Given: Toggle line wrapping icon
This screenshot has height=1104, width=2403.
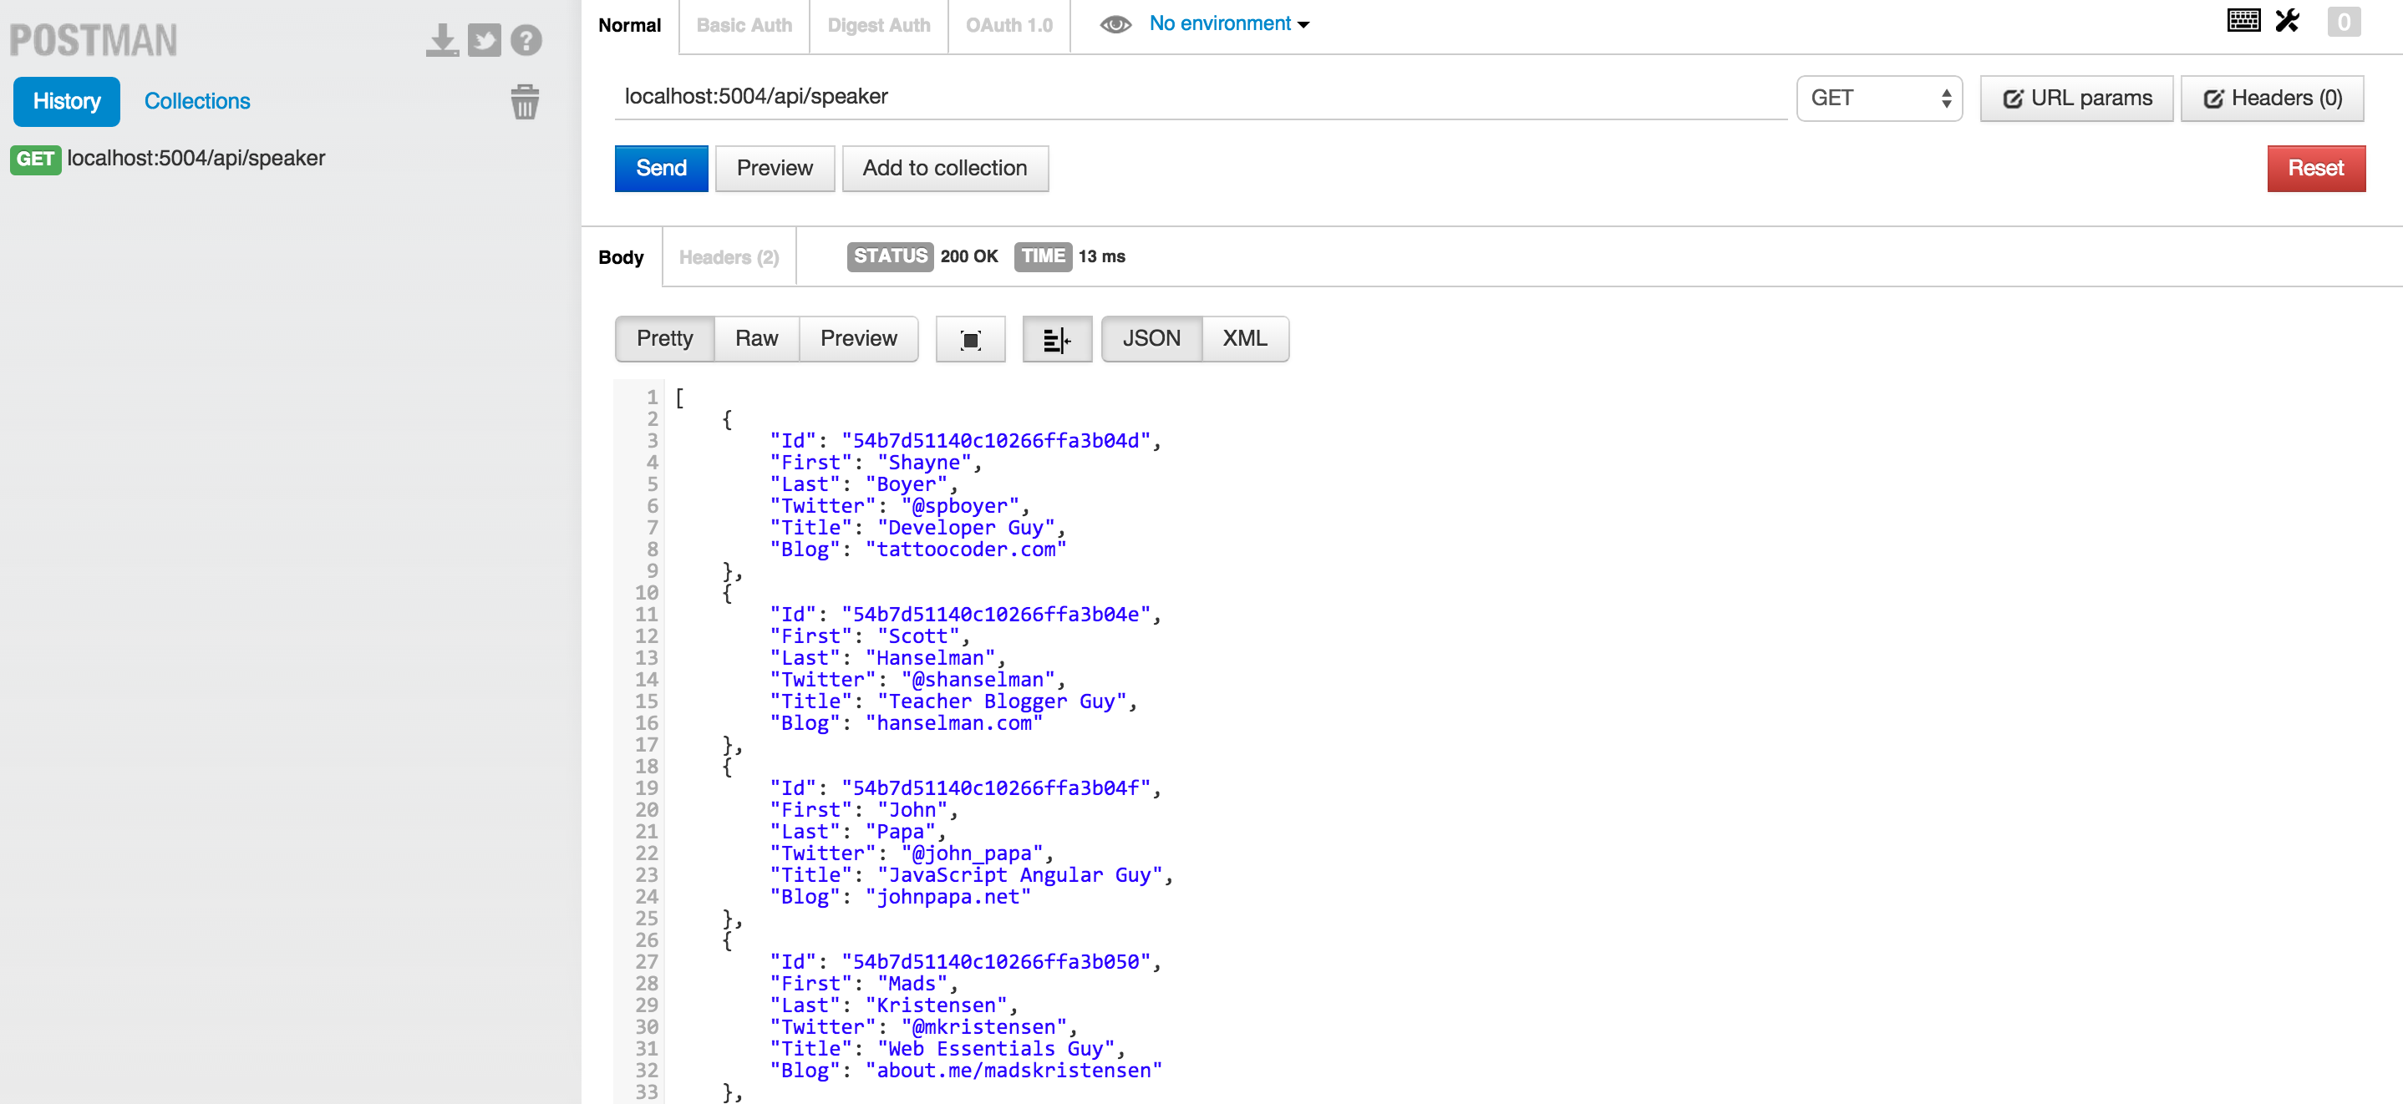Looking at the screenshot, I should tap(1057, 339).
